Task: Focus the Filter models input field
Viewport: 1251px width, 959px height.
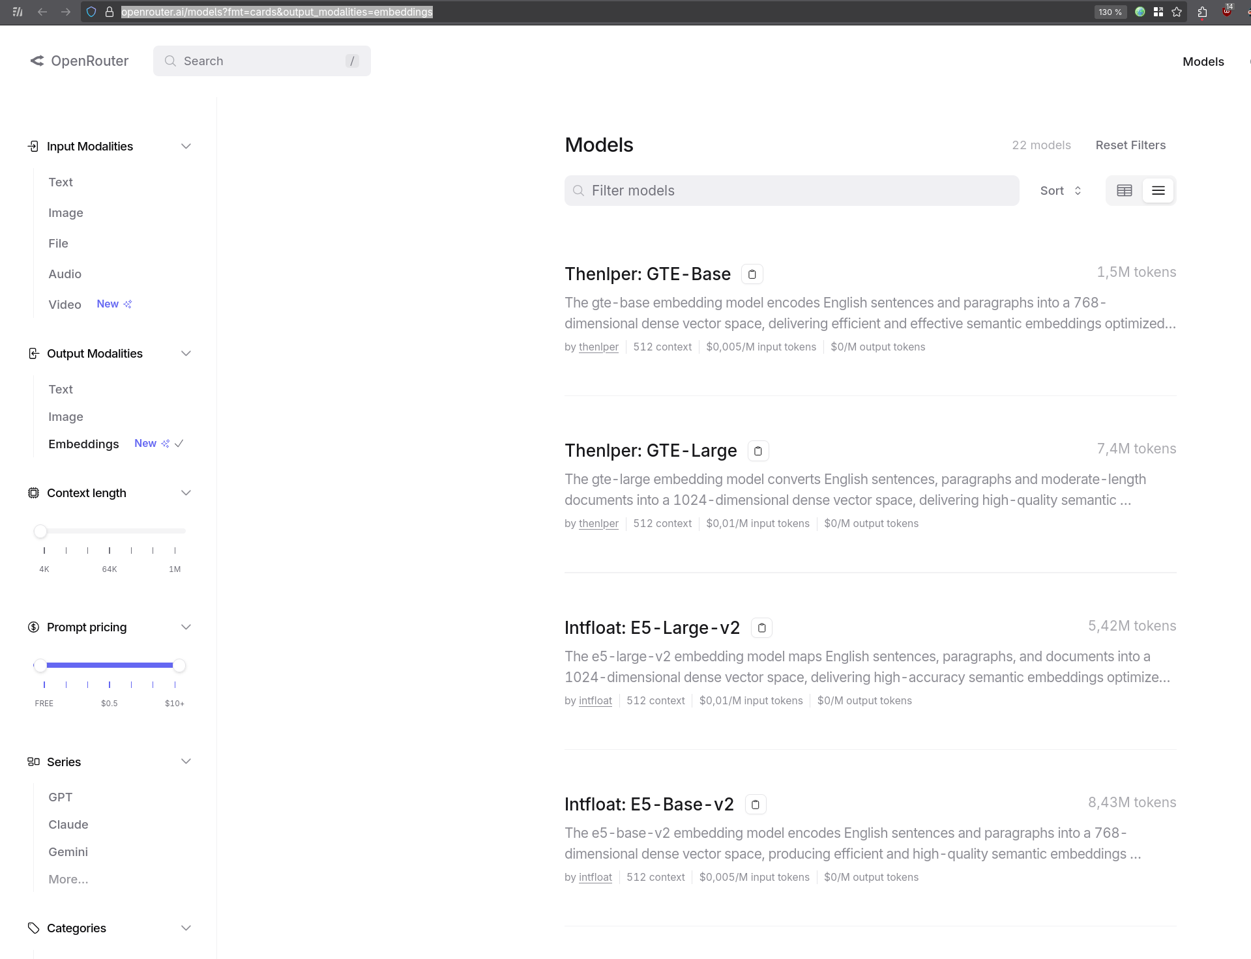Action: [x=791, y=191]
